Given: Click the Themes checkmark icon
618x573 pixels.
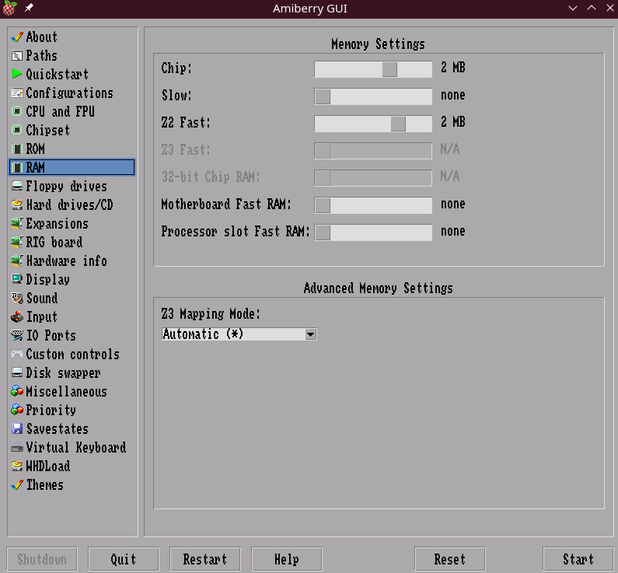Looking at the screenshot, I should tap(17, 484).
